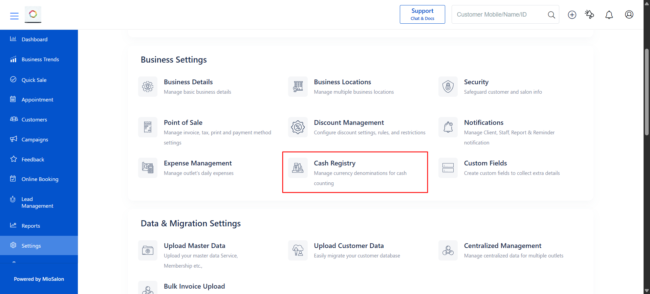Click the Powered by MioSalon text
Viewport: 650px width, 294px height.
(39, 279)
